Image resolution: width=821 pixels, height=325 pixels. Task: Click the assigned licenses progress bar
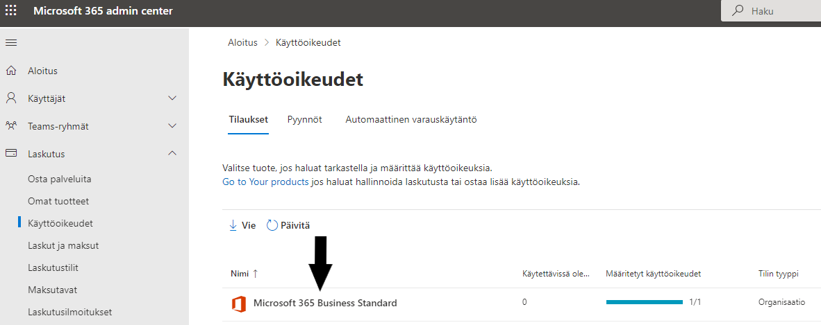(x=645, y=303)
